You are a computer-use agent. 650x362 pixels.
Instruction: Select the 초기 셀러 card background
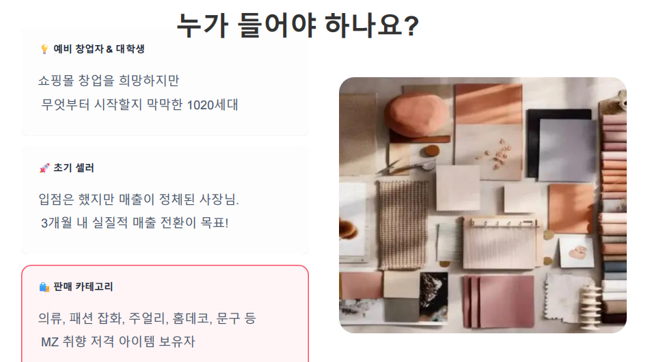[x=165, y=200]
